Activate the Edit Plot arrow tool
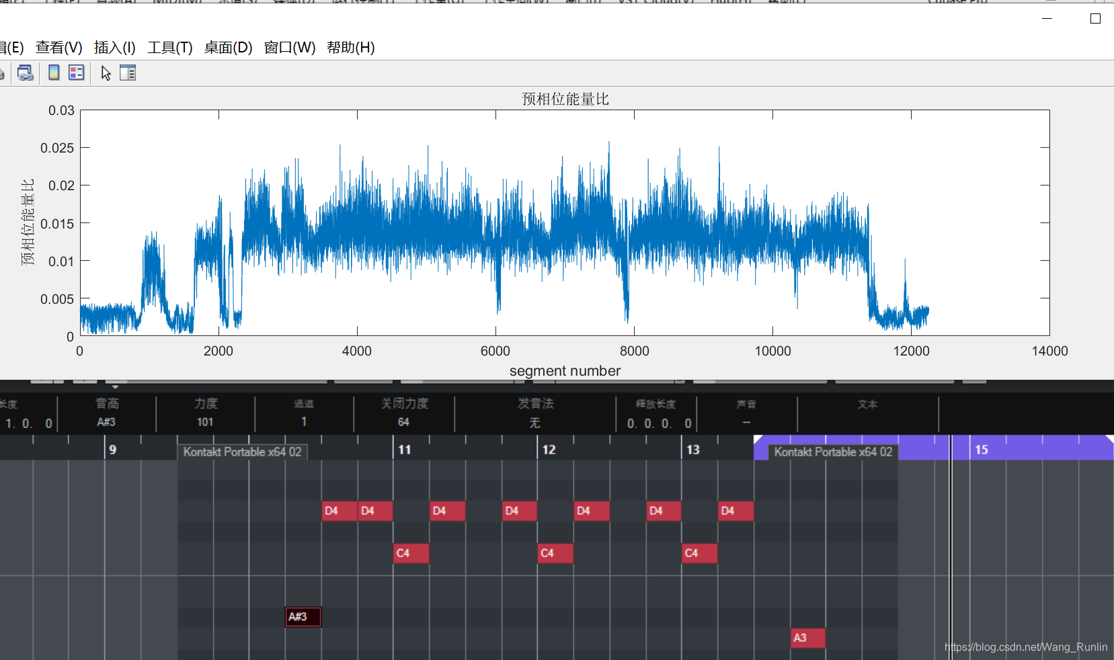 click(106, 73)
